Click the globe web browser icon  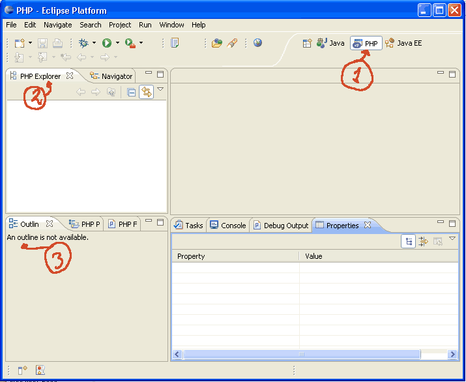pos(257,43)
